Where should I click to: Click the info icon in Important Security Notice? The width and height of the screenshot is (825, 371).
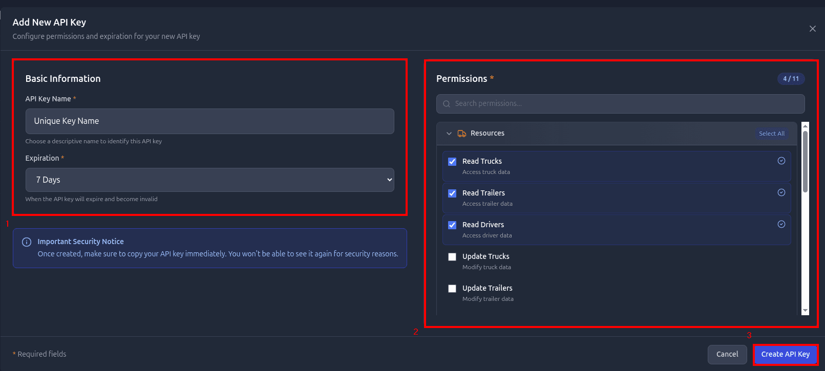point(27,242)
